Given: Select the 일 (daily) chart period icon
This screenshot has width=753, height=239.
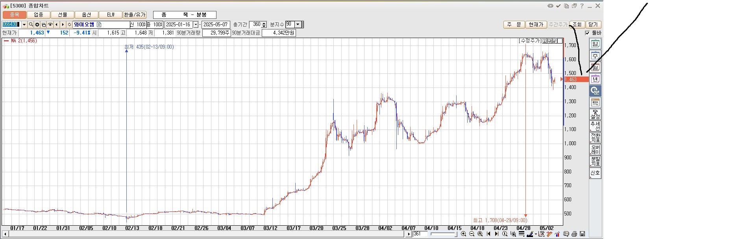Looking at the screenshot, I should [595, 44].
